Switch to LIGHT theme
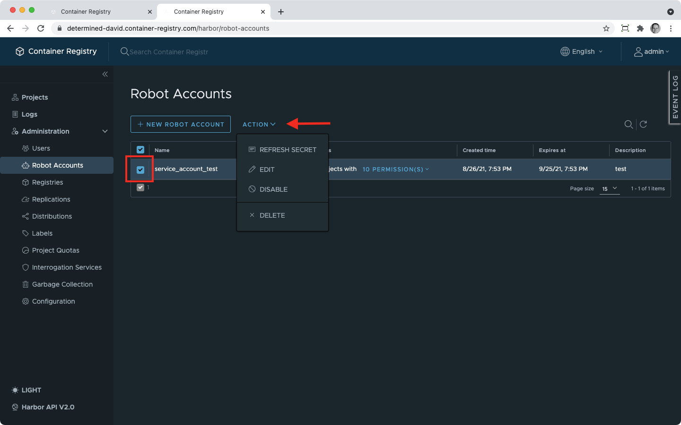Image resolution: width=681 pixels, height=425 pixels. (26, 390)
